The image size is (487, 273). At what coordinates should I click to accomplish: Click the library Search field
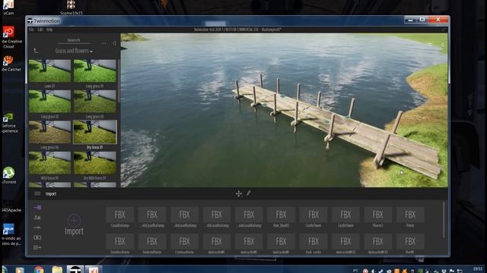[x=74, y=40]
